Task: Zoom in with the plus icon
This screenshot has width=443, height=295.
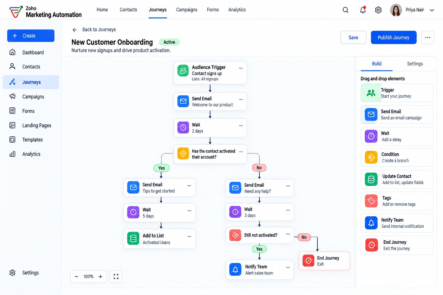Action: tap(100, 277)
